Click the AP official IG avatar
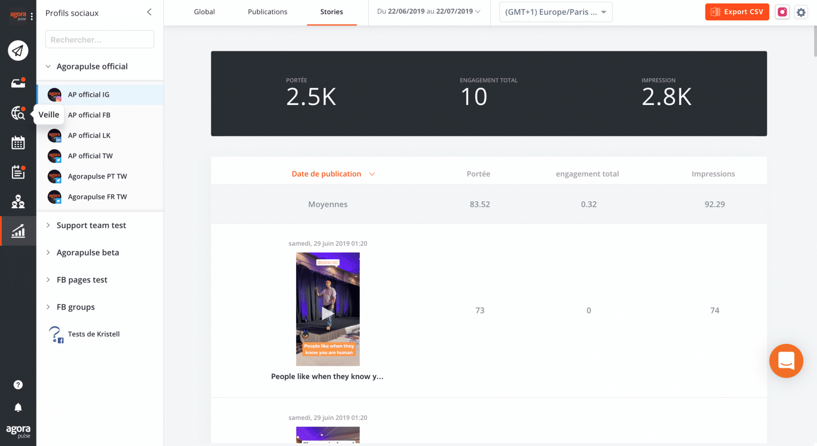 pos(54,95)
